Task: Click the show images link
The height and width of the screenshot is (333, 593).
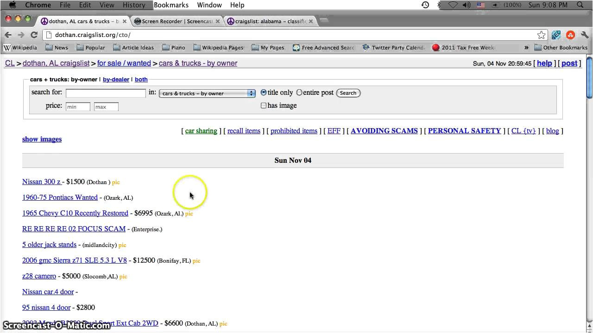Action: click(x=42, y=139)
